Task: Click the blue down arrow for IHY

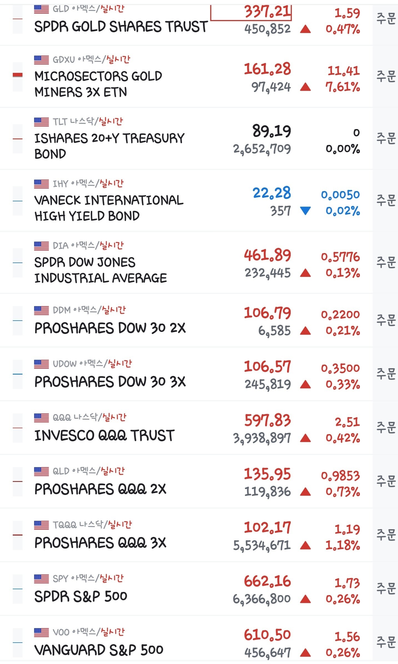Action: point(305,211)
